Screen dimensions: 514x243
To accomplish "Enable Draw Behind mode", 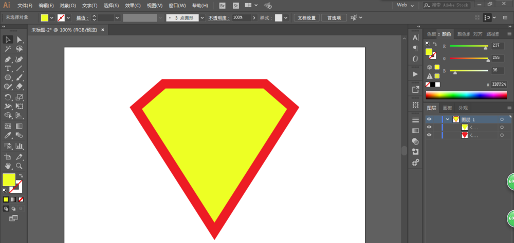I will [x=13, y=208].
